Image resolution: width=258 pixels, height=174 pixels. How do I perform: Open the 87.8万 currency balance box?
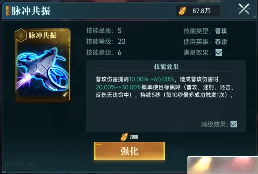click(x=198, y=11)
